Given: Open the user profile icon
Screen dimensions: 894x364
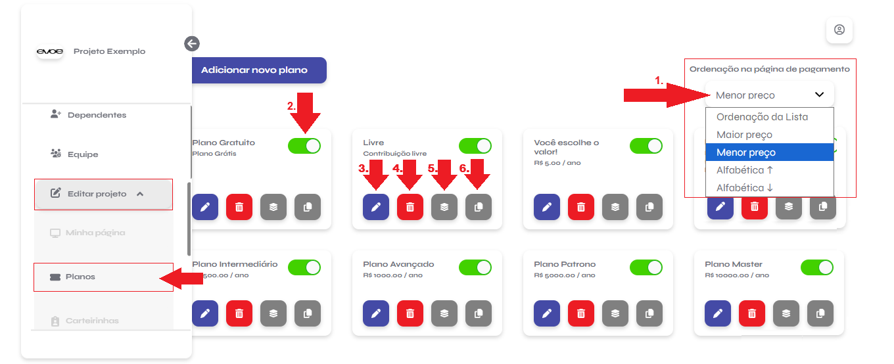Looking at the screenshot, I should tap(839, 30).
